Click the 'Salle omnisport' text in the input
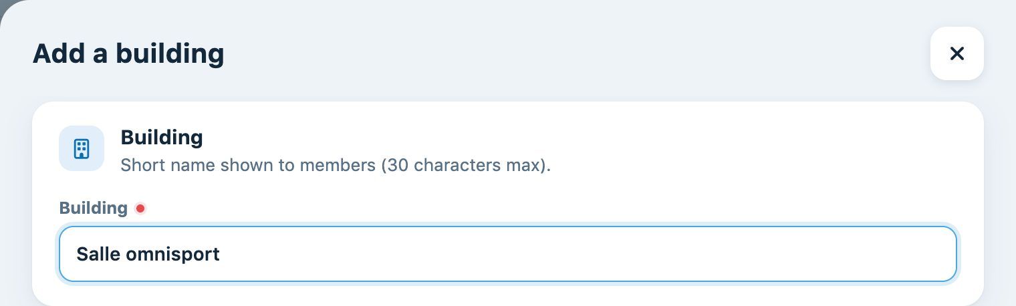 (x=148, y=254)
